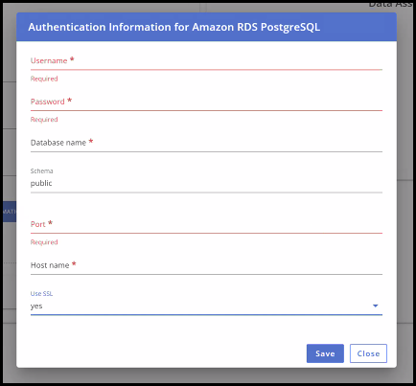Focus the Host name field
416x386 pixels.
point(206,265)
